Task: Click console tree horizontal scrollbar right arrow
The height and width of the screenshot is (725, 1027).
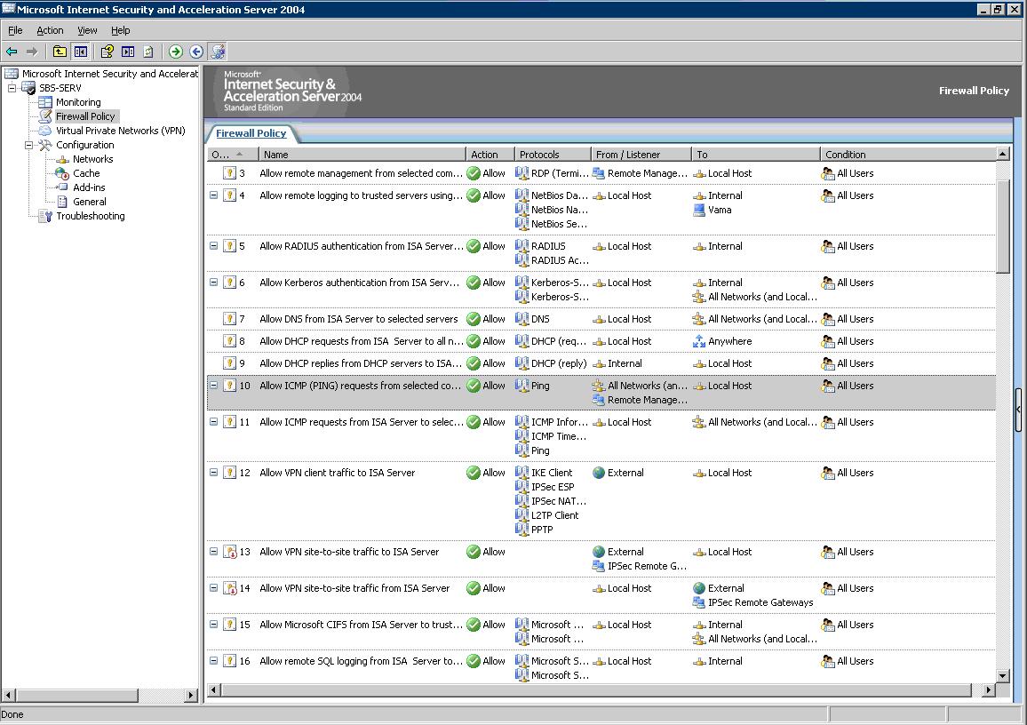Action: (x=191, y=695)
